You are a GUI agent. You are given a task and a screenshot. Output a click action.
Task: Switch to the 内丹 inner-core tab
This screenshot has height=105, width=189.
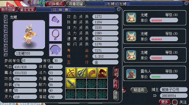click(116, 84)
